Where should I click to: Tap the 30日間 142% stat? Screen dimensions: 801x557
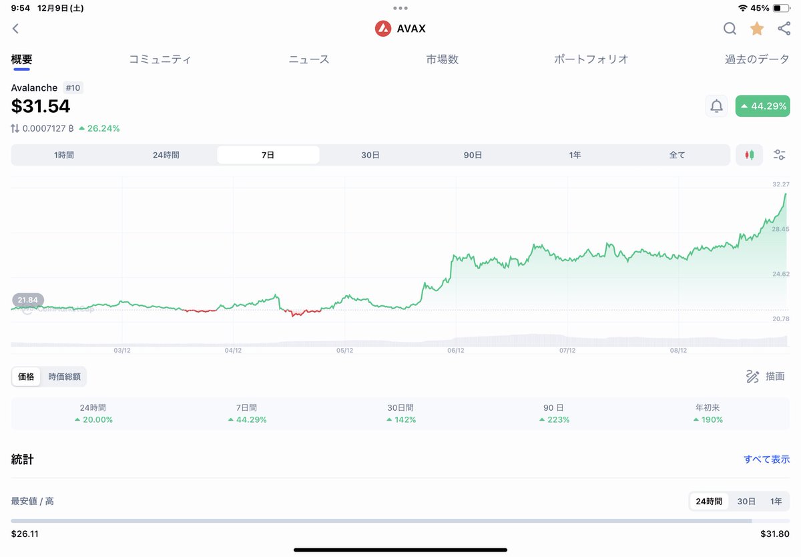click(400, 413)
